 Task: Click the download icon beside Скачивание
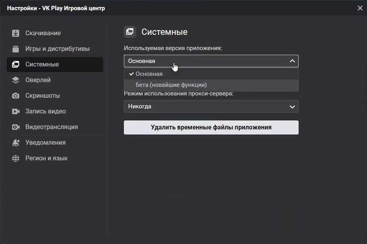[x=16, y=33]
